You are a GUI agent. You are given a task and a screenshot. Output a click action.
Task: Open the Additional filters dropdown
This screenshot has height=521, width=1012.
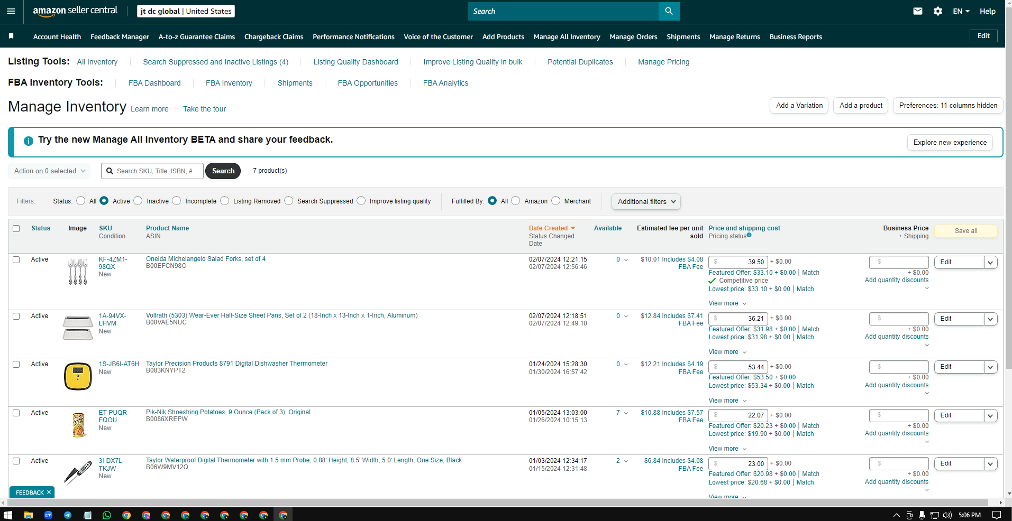pyautogui.click(x=646, y=201)
